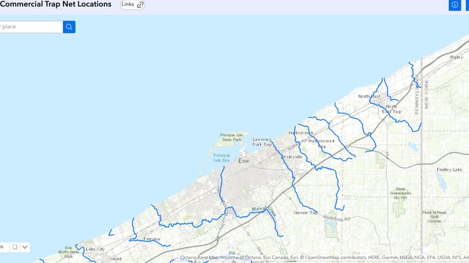Expand the bottom-left widget chevron
469x263 pixels.
click(25, 247)
